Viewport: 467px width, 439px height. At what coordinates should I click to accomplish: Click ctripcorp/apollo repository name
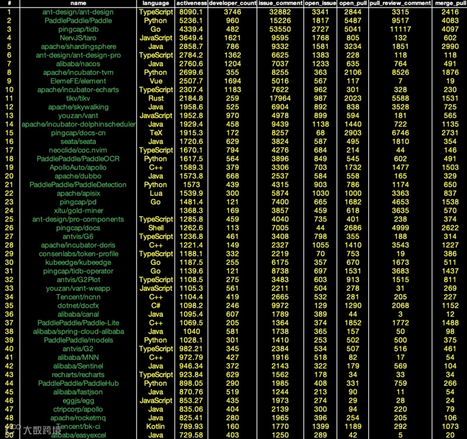78,409
